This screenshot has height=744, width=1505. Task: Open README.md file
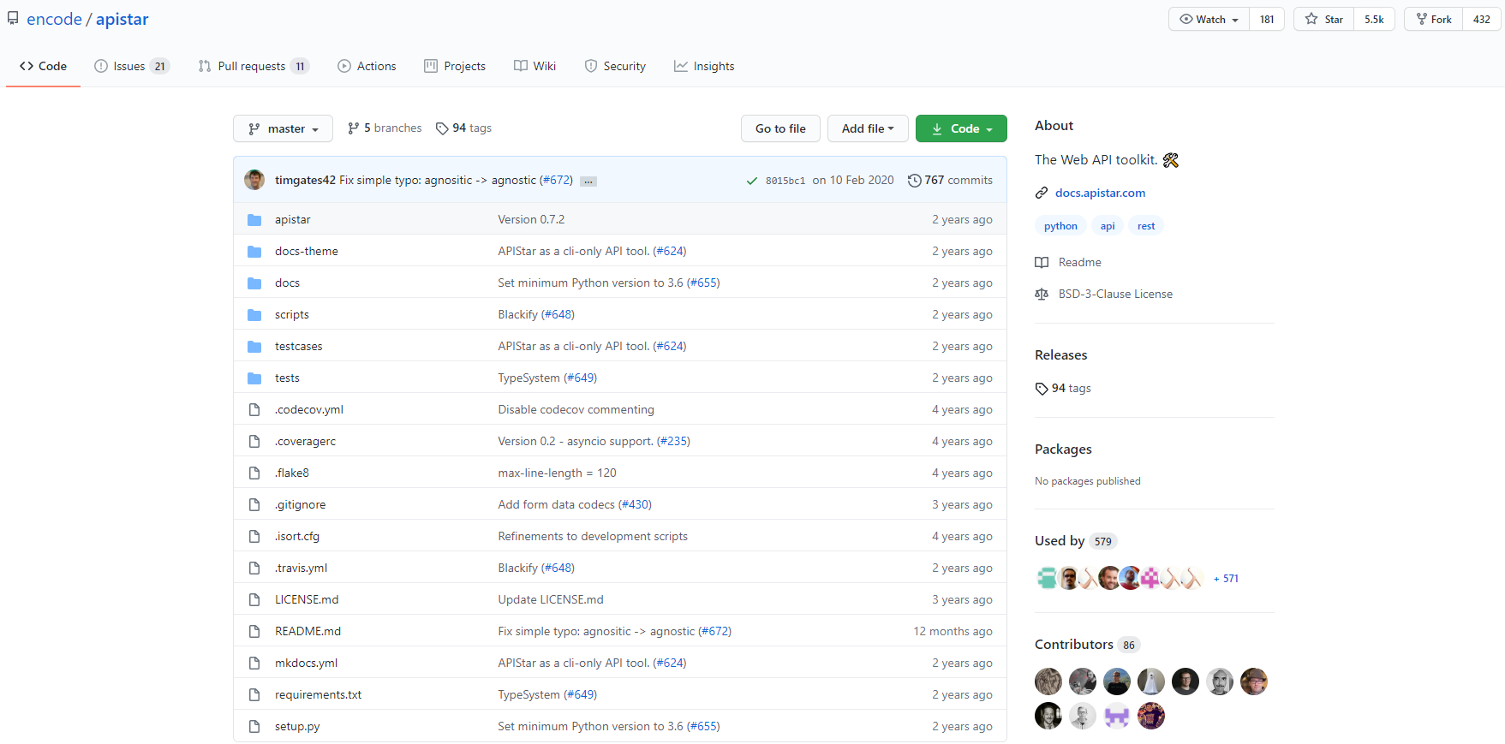click(x=308, y=632)
